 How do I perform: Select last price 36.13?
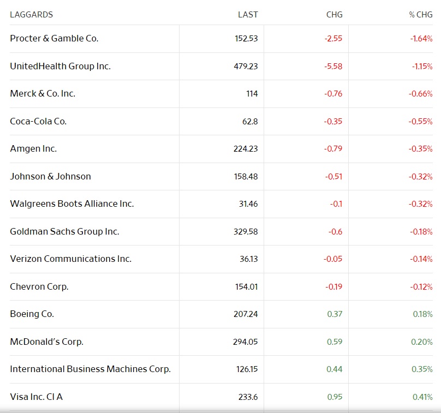click(x=249, y=259)
